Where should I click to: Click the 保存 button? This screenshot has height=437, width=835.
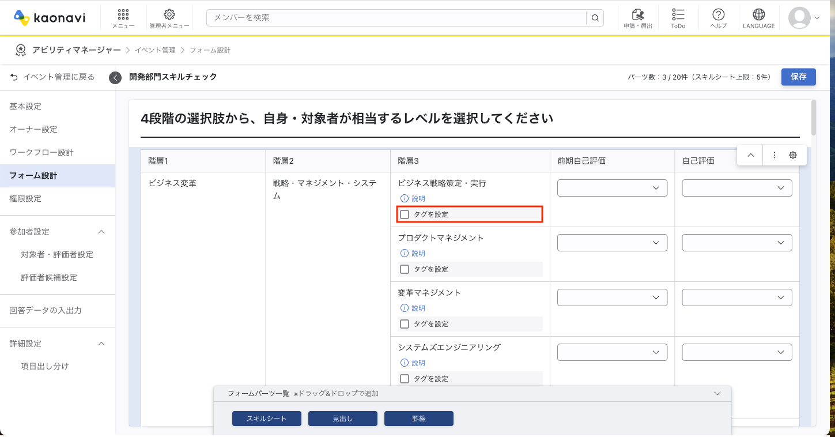pyautogui.click(x=799, y=77)
